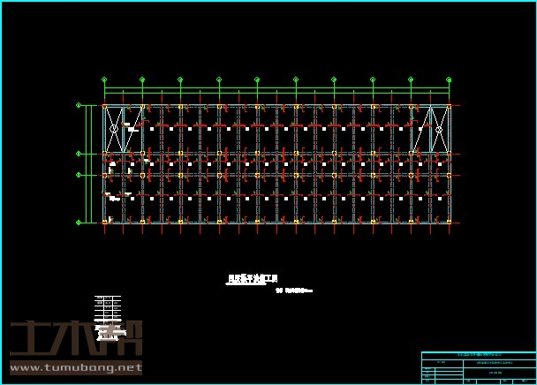Open the www.tumubang.net watermark link
Viewport: 537px width, 385px height.
coord(75,368)
